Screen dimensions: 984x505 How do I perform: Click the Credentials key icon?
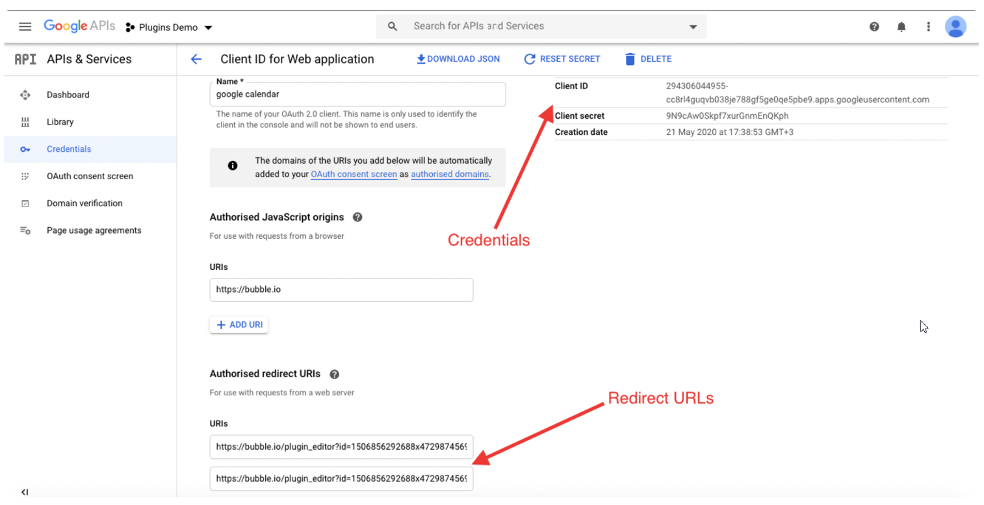click(x=25, y=149)
